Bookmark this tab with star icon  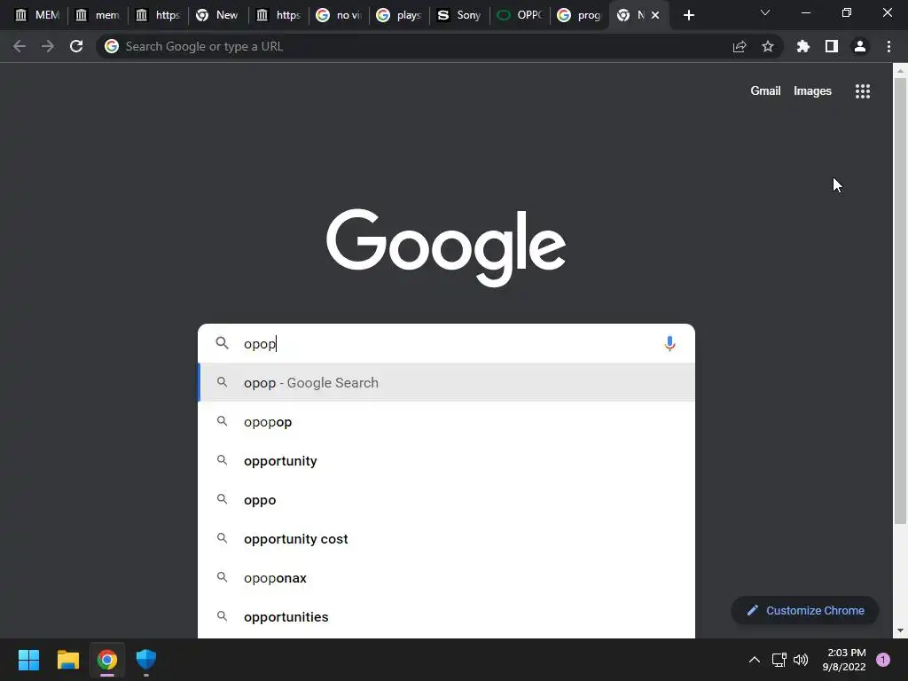[768, 46]
